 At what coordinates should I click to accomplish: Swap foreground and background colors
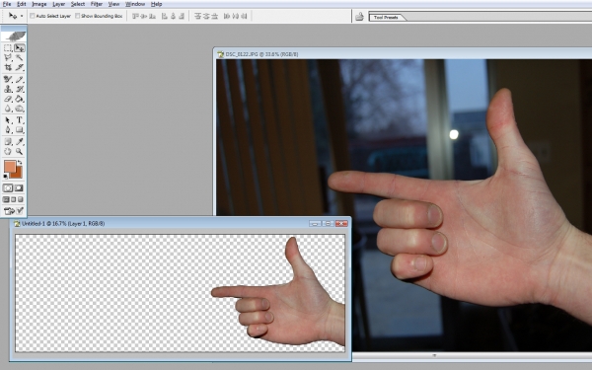tap(20, 163)
